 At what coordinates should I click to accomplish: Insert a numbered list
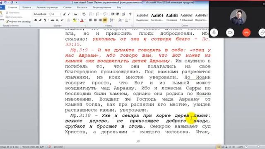point(98,14)
